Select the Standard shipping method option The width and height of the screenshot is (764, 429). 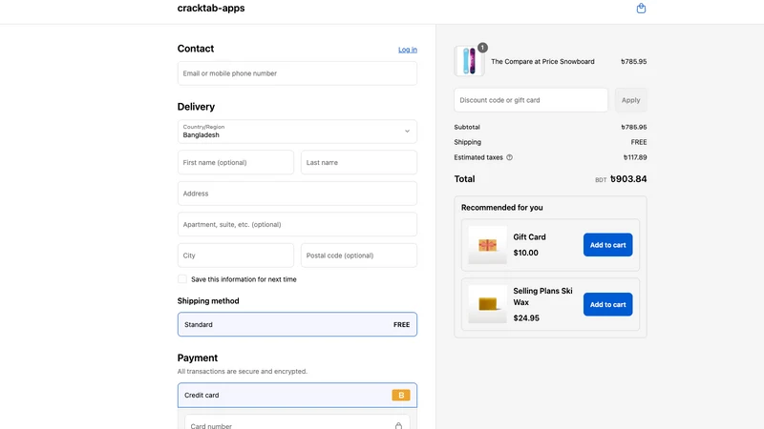297,324
